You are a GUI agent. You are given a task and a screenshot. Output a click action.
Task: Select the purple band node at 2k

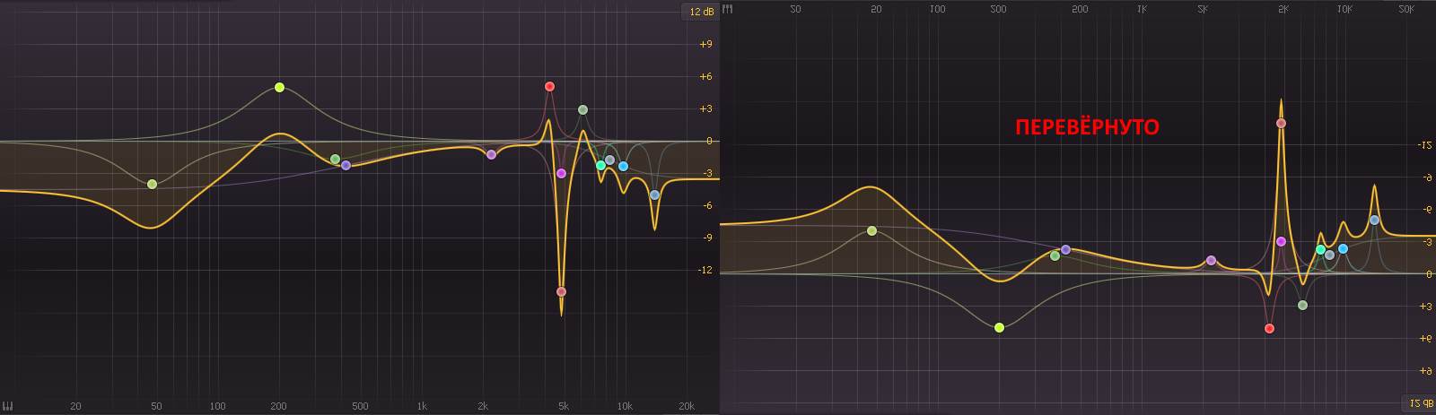pyautogui.click(x=492, y=154)
